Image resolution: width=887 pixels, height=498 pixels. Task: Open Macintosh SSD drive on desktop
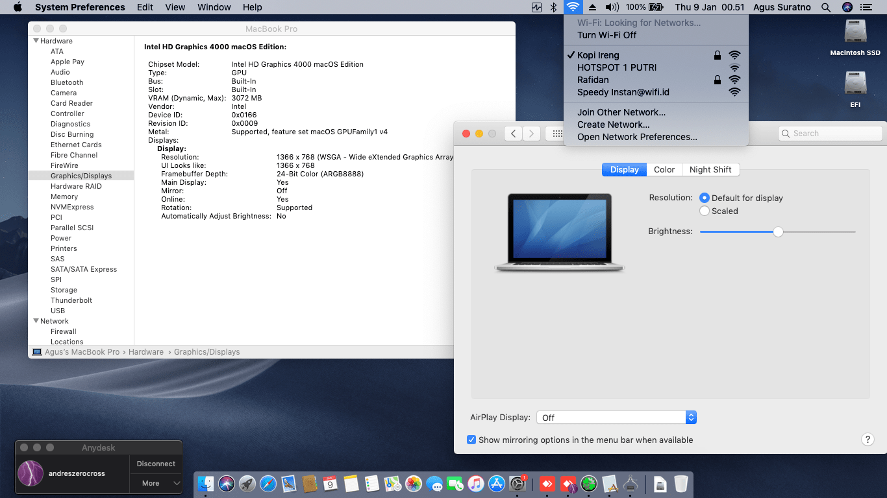[855, 38]
